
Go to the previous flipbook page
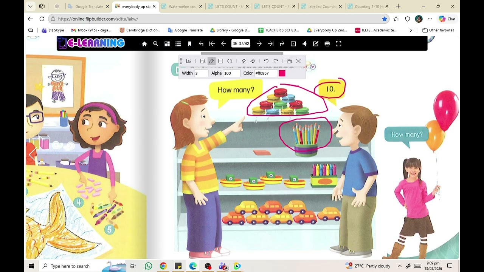(x=223, y=44)
